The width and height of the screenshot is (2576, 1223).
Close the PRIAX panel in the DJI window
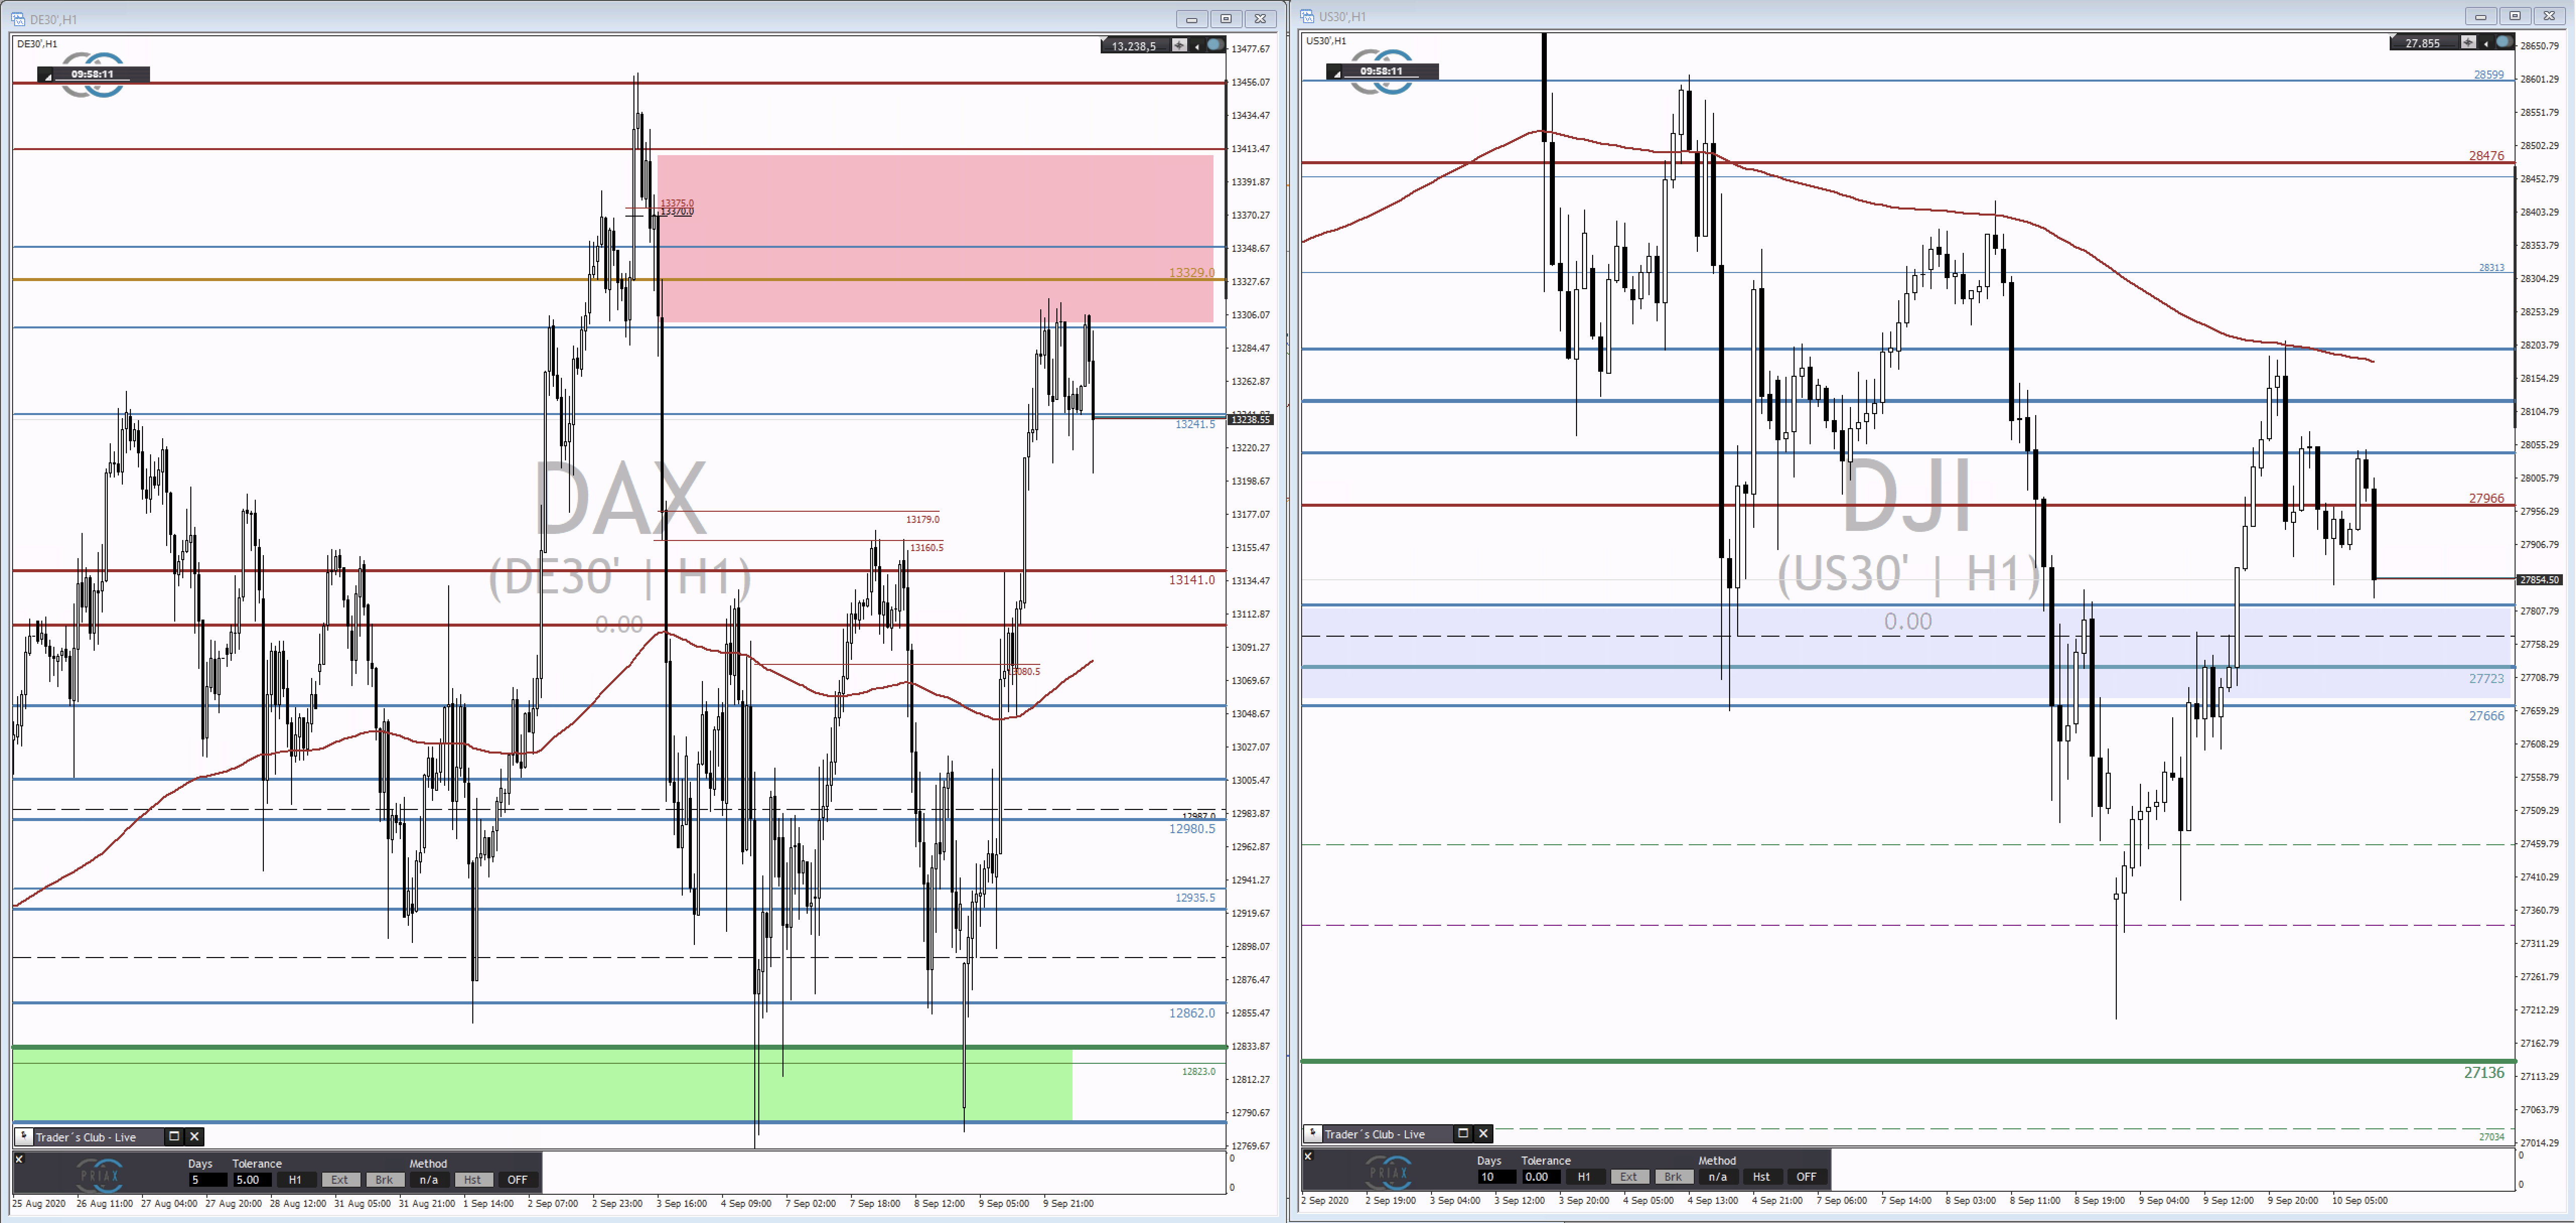[1308, 1156]
